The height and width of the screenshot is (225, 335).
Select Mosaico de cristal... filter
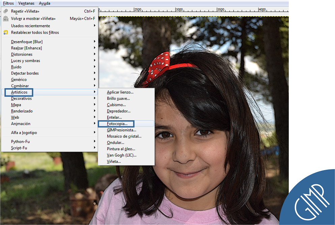point(126,136)
